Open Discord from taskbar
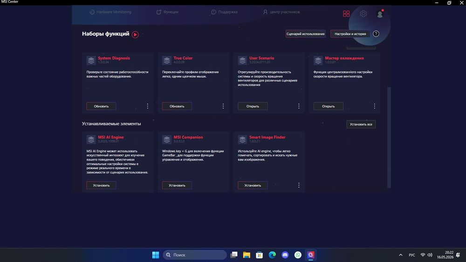This screenshot has width=466, height=262. (285, 255)
